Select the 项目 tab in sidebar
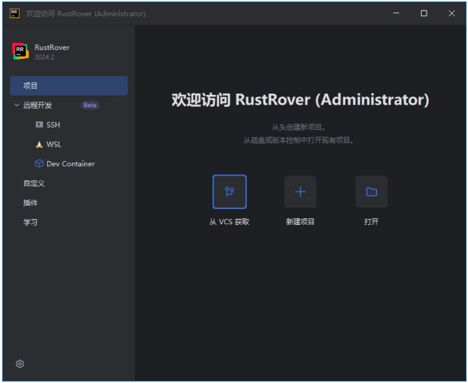The height and width of the screenshot is (383, 468). pyautogui.click(x=69, y=86)
